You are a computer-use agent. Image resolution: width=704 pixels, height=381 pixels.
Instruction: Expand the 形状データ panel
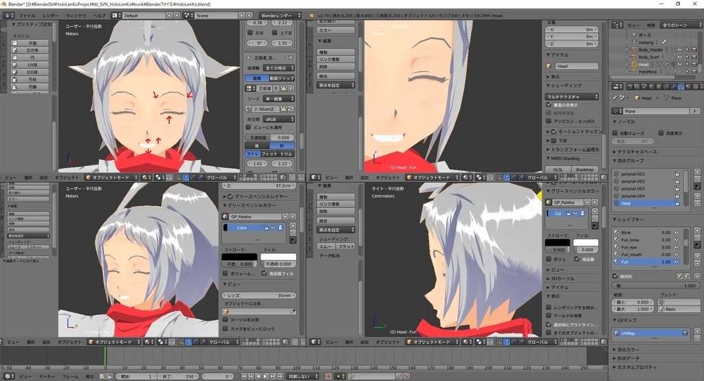tap(628, 358)
